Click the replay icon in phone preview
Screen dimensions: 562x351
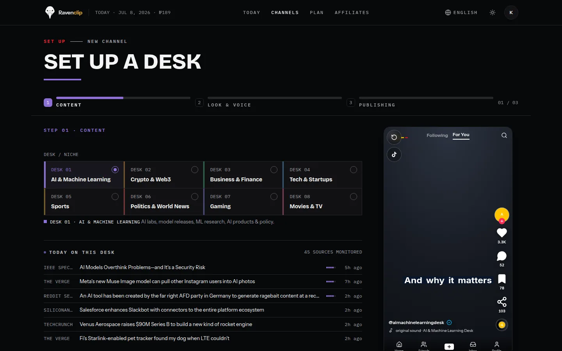coord(394,137)
